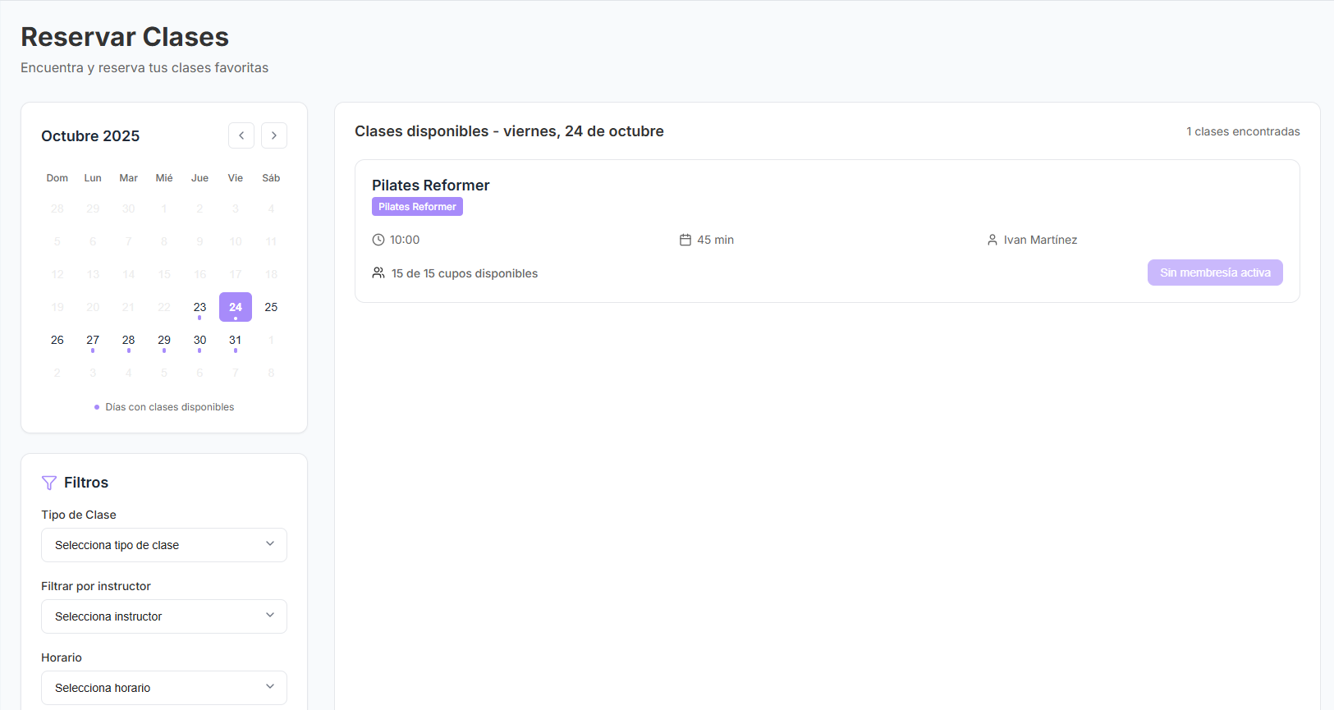This screenshot has height=710, width=1334.
Task: Click the person icon beside Ivan Martínez
Action: (x=992, y=240)
